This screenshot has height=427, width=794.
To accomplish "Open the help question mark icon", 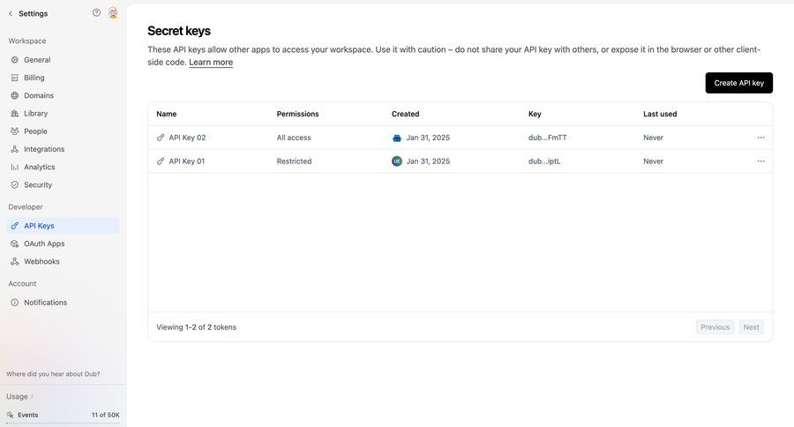I will [x=96, y=13].
